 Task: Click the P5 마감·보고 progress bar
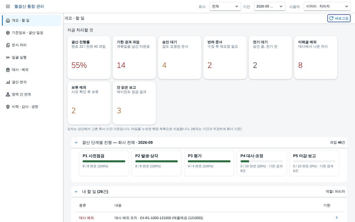click(x=314, y=161)
